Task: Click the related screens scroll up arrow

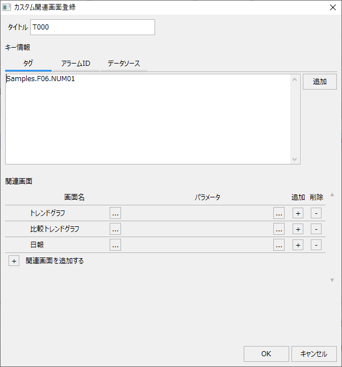Action: (332, 195)
